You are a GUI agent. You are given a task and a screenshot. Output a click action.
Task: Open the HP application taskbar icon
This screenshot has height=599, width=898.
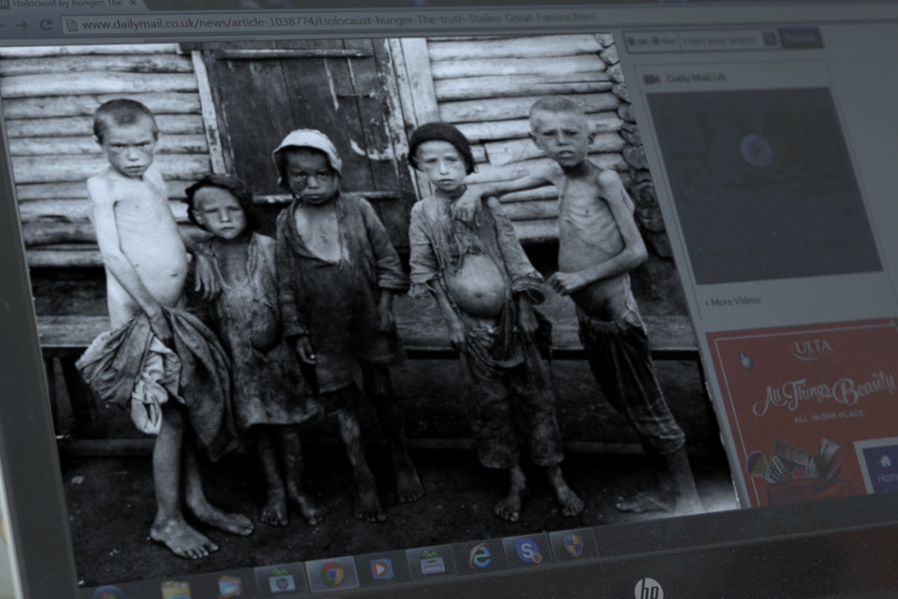click(280, 579)
